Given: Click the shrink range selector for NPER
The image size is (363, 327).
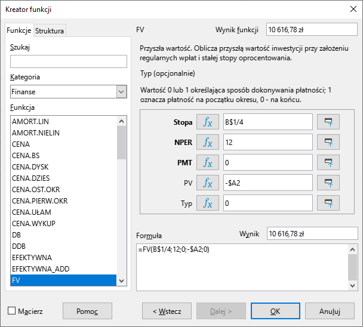Looking at the screenshot, I should 328,142.
